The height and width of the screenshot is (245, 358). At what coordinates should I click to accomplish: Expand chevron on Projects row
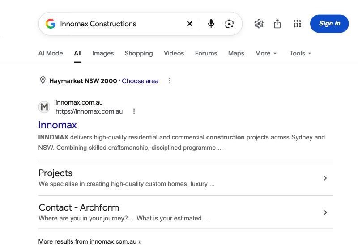click(325, 178)
